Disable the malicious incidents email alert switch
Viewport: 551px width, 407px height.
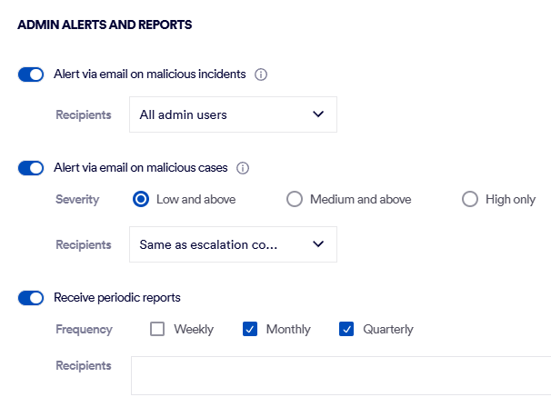31,74
